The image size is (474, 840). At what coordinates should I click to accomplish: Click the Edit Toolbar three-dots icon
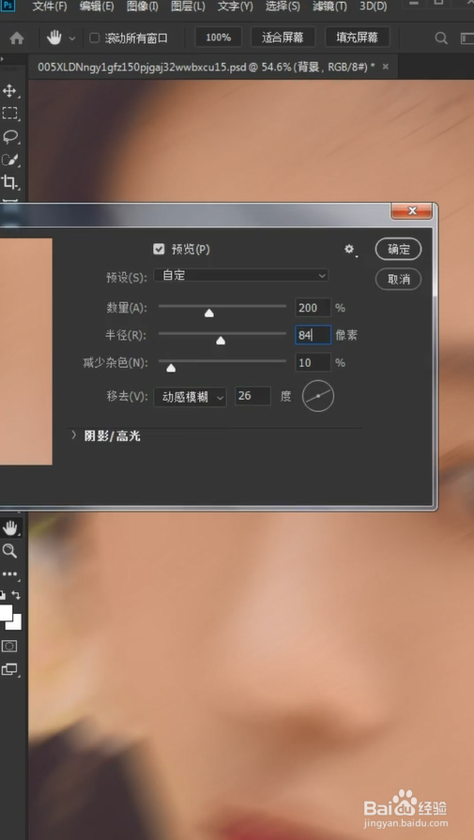coord(9,573)
